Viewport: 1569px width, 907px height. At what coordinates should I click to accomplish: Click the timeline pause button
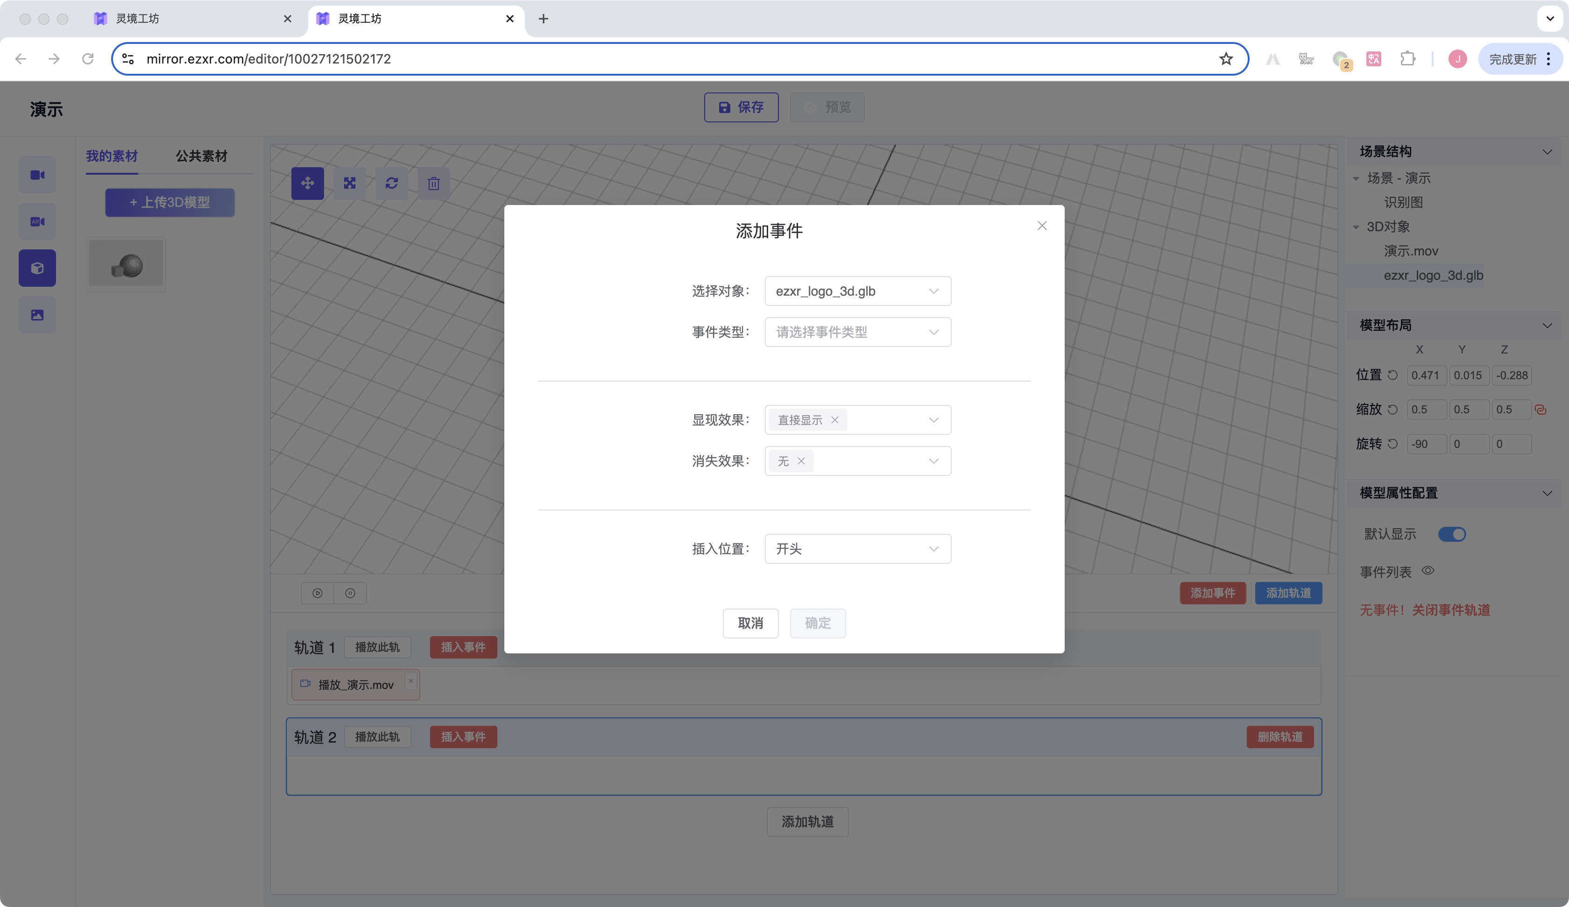pyautogui.click(x=351, y=593)
